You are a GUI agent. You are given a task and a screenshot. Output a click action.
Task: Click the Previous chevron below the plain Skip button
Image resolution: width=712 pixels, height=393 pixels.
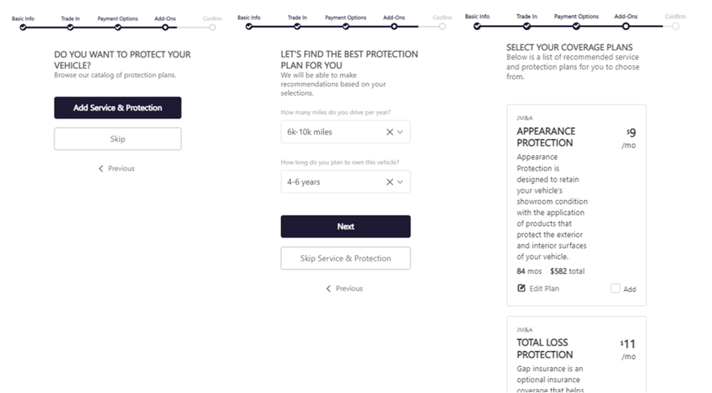pyautogui.click(x=101, y=169)
